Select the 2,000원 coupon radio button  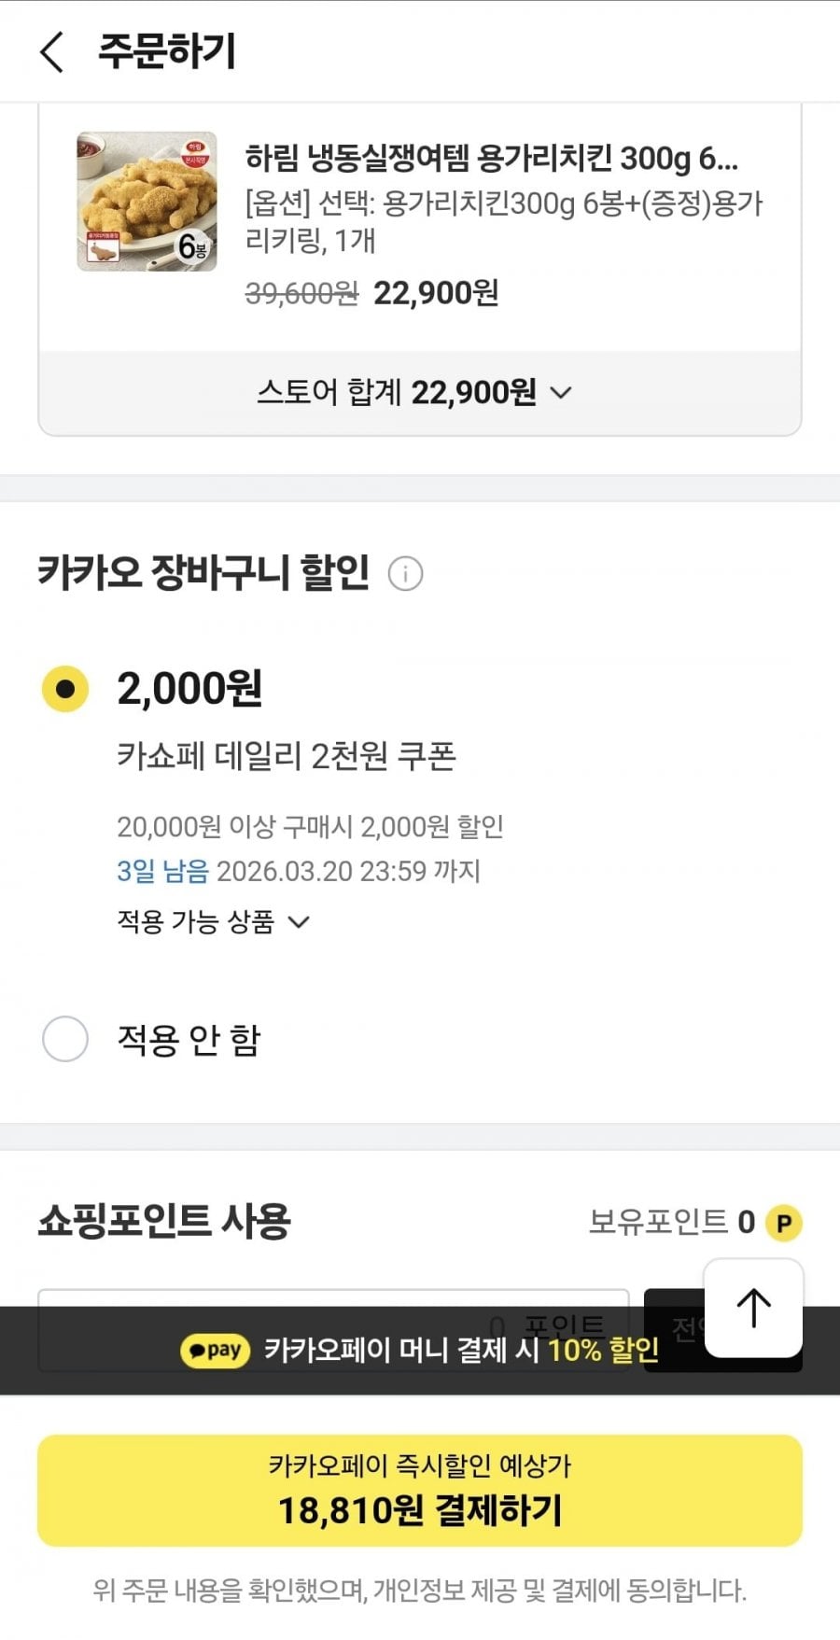tap(65, 689)
